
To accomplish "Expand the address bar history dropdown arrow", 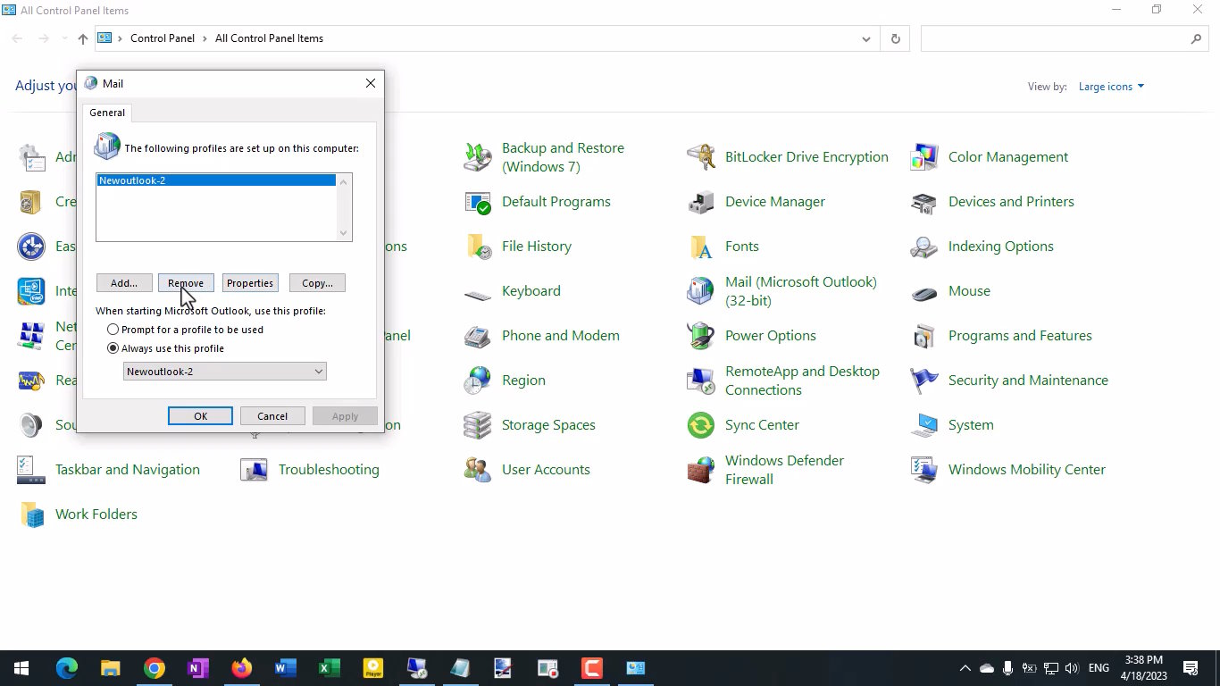I will pos(865,38).
